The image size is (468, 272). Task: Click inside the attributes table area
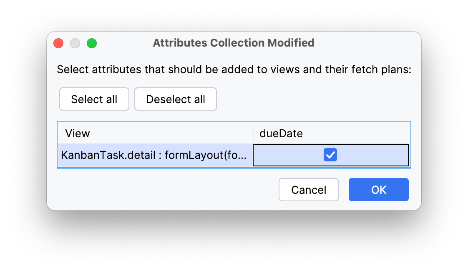pos(234,144)
